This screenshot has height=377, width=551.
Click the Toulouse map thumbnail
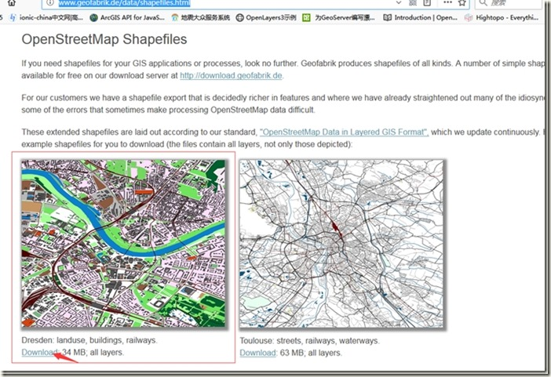click(x=341, y=244)
